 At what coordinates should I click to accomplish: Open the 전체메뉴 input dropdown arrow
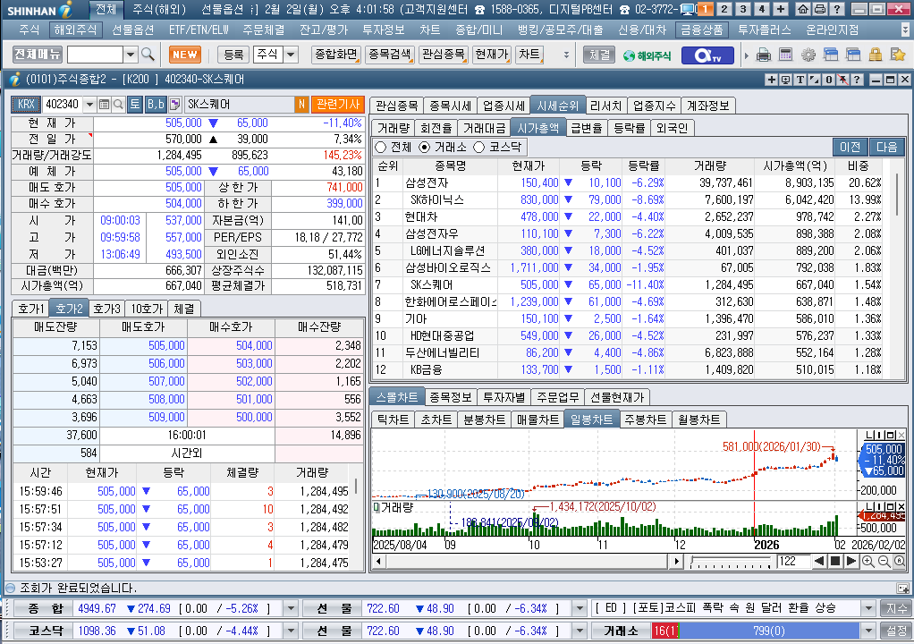(131, 55)
